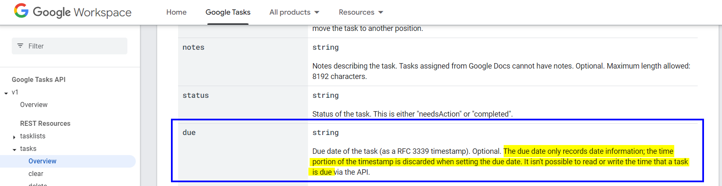This screenshot has width=722, height=186.
Task: Open Overview under tasks in the sidebar
Action: coord(42,161)
